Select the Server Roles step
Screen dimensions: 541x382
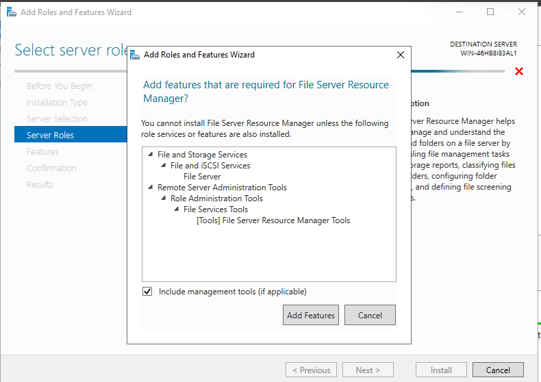tap(71, 134)
